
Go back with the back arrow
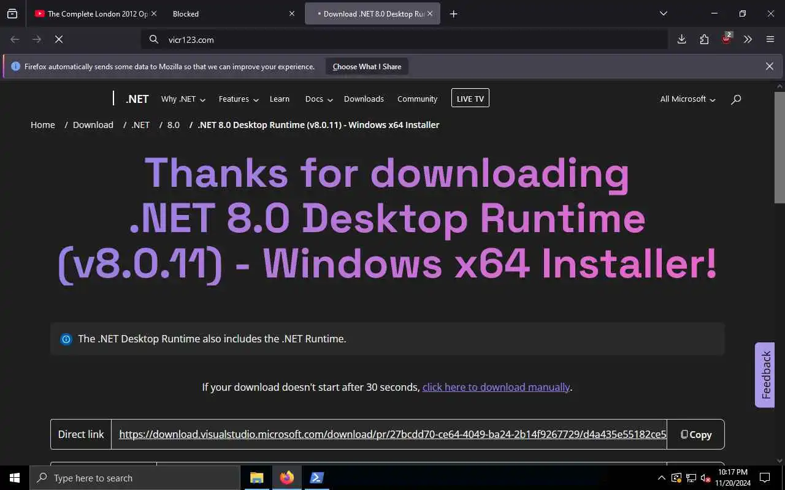[x=15, y=39]
